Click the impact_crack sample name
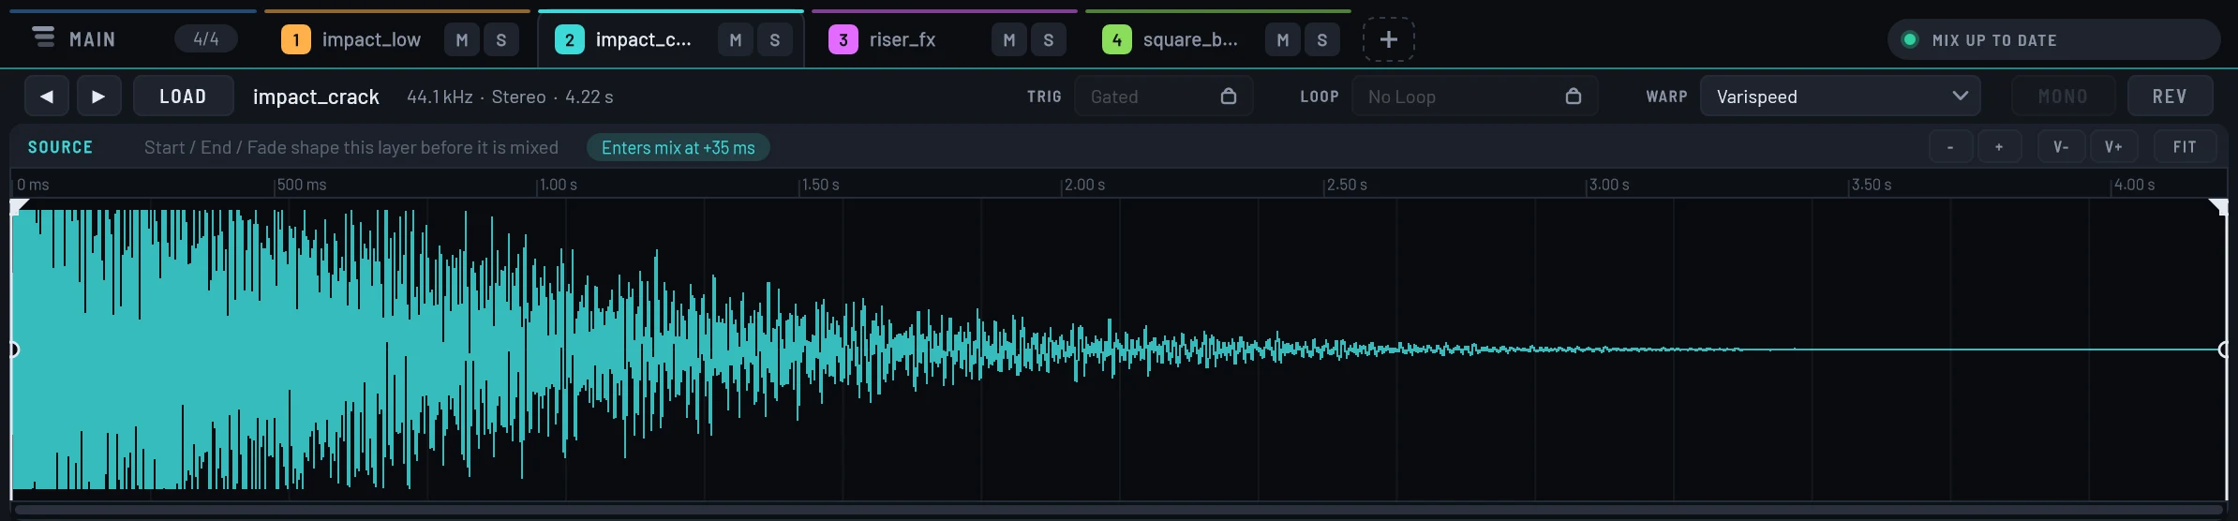2238x521 pixels. point(316,97)
